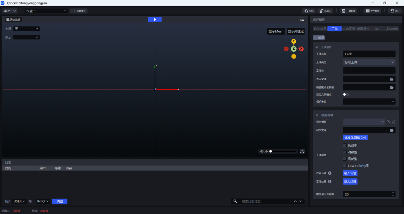Click the viewport settings icon with gear
The height and width of the screenshot is (214, 404).
(x=302, y=20)
